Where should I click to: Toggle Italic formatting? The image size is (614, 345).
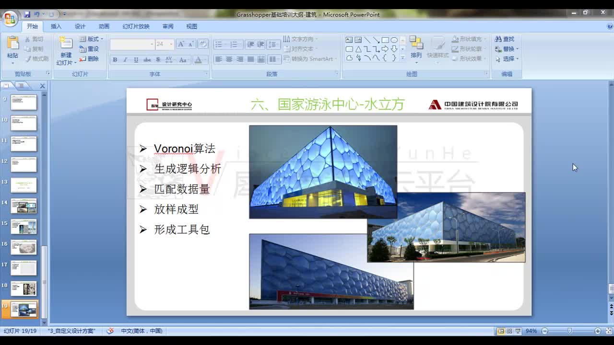125,60
